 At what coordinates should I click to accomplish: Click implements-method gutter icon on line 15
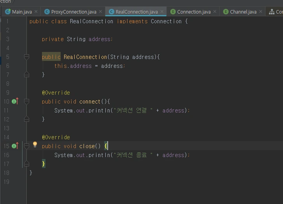tap(15, 146)
